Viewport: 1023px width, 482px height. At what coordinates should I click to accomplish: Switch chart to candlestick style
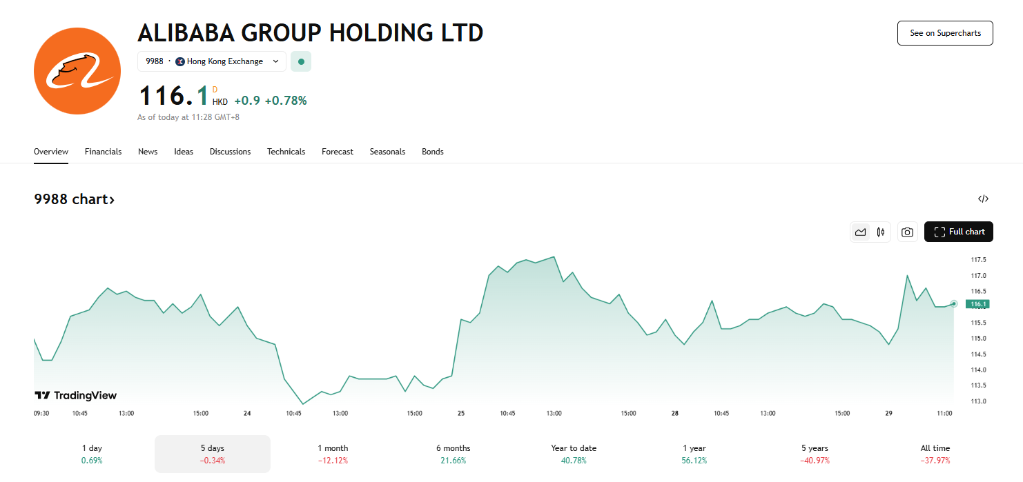tap(880, 232)
